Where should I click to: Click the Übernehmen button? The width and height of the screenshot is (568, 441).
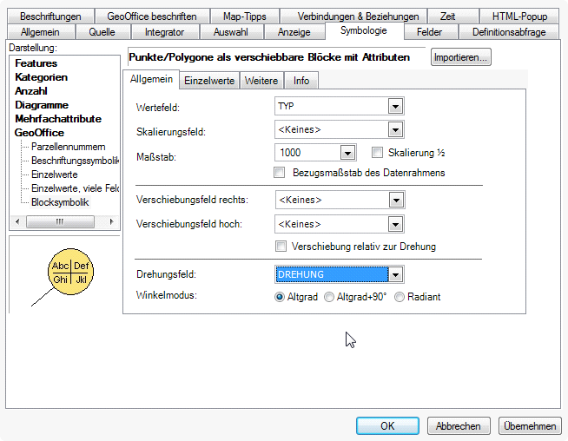point(530,426)
